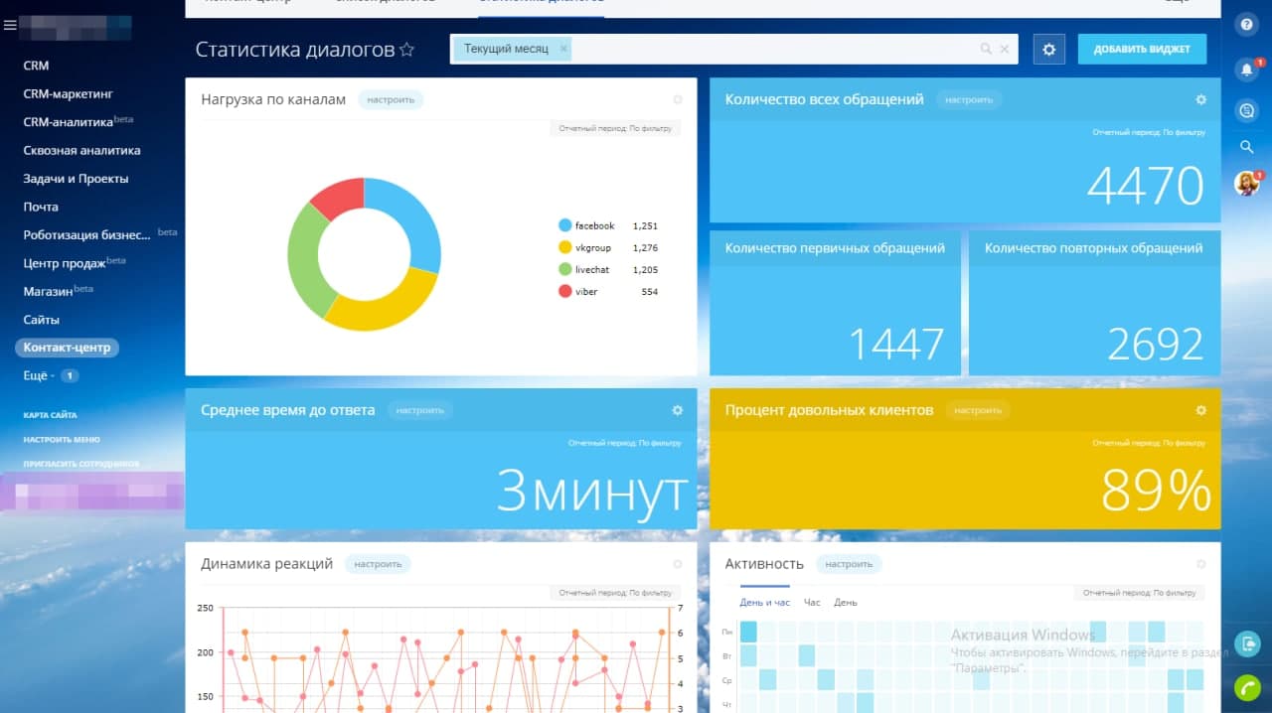The image size is (1272, 713).
Task: Open gear on Процент довольных клиентов widget
Action: (1200, 410)
